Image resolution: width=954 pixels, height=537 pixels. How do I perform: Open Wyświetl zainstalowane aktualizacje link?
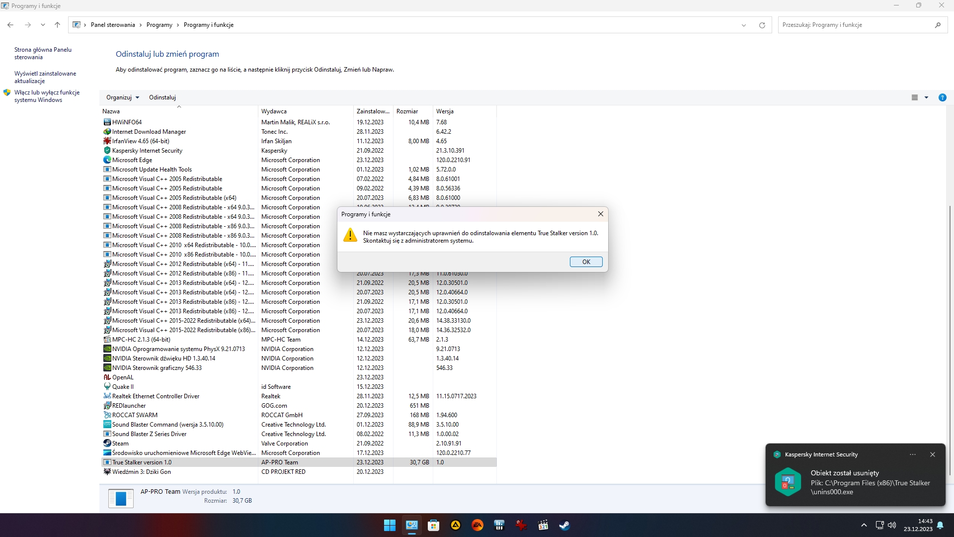pyautogui.click(x=45, y=77)
